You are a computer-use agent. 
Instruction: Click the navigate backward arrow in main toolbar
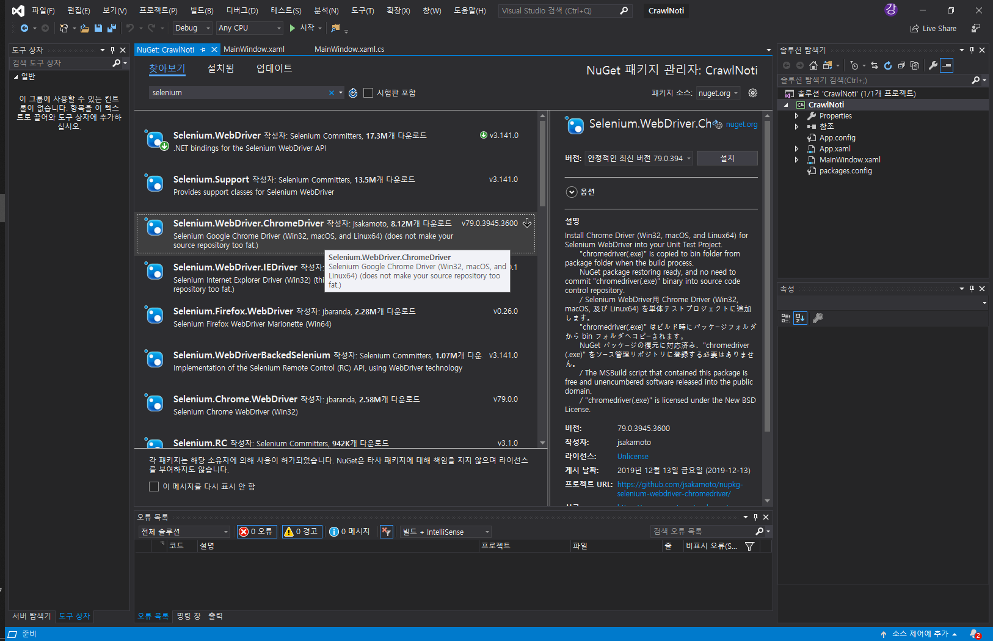[x=24, y=28]
